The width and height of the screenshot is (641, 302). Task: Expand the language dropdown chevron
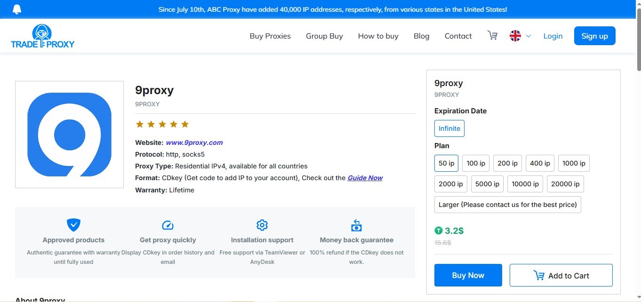pyautogui.click(x=529, y=36)
